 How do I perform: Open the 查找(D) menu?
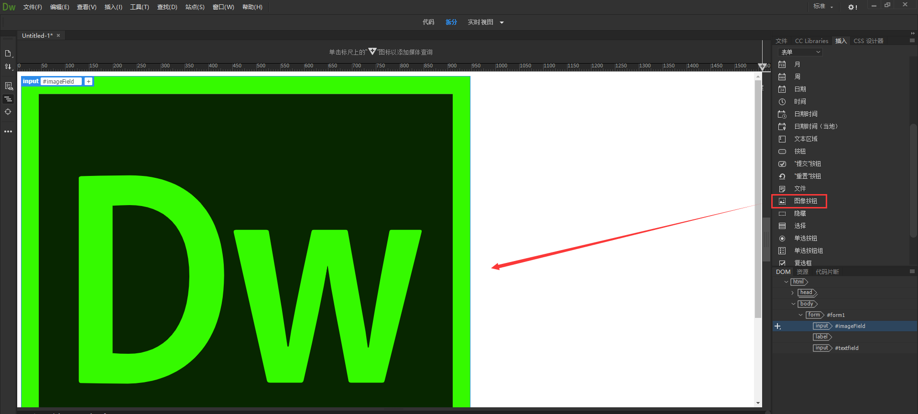[167, 7]
